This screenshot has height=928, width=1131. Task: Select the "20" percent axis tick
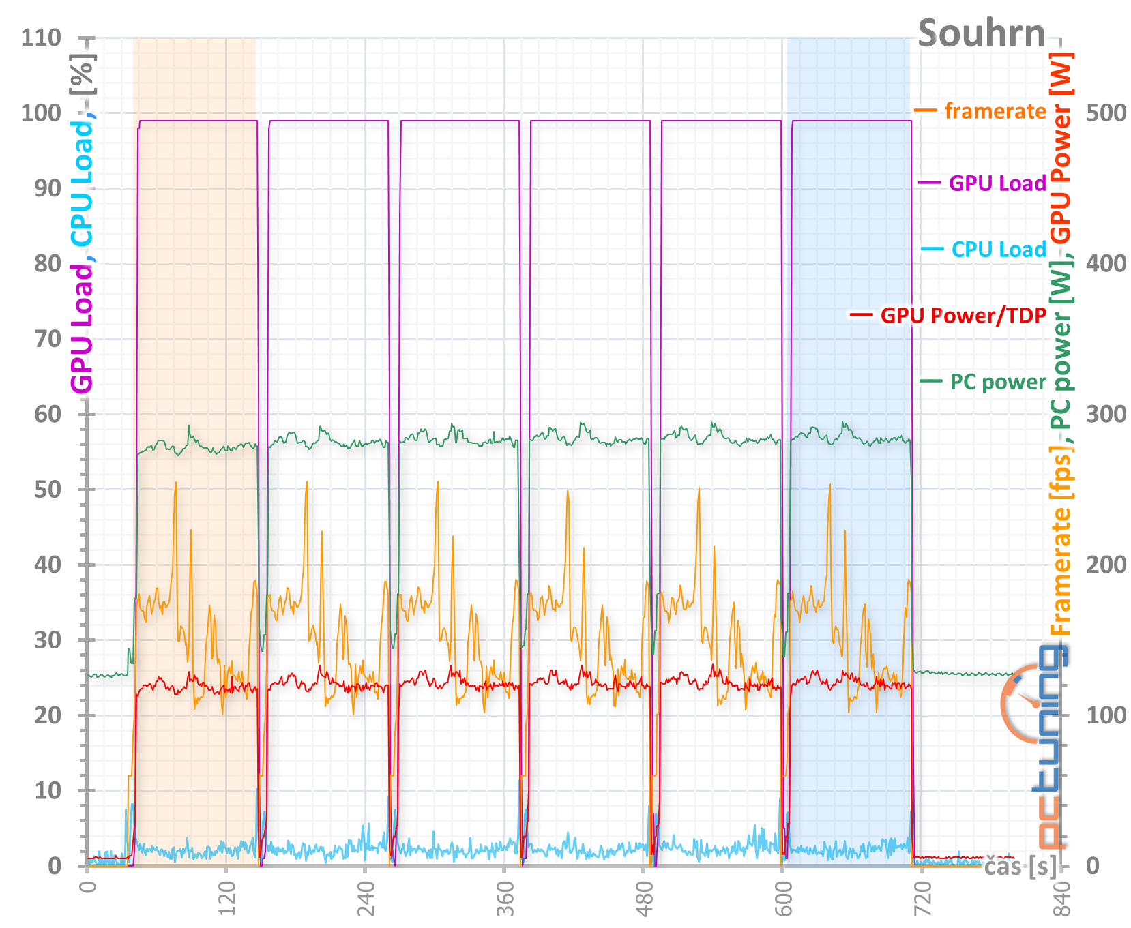(x=48, y=715)
